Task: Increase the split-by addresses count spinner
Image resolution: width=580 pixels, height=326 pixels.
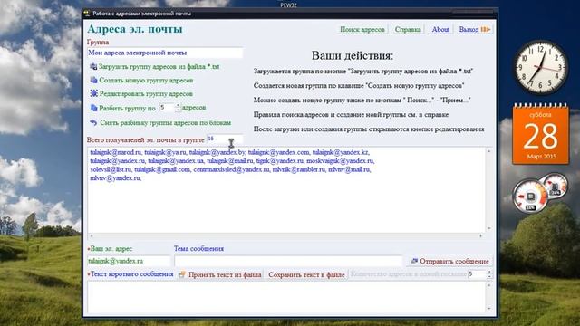Action: point(178,105)
